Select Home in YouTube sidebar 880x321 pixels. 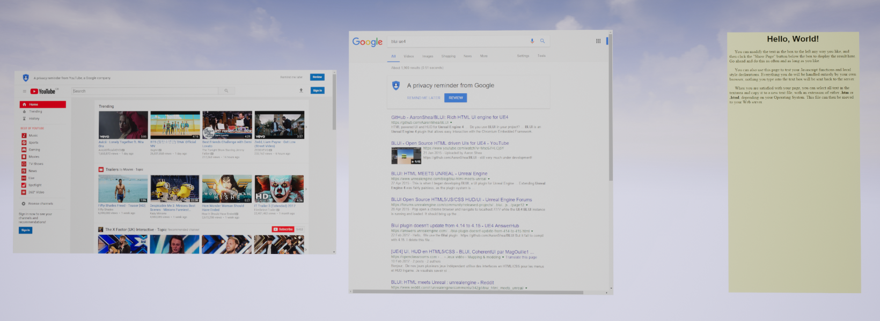43,104
